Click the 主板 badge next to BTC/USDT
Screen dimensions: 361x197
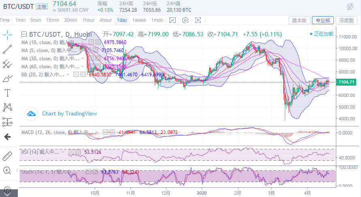tap(42, 6)
